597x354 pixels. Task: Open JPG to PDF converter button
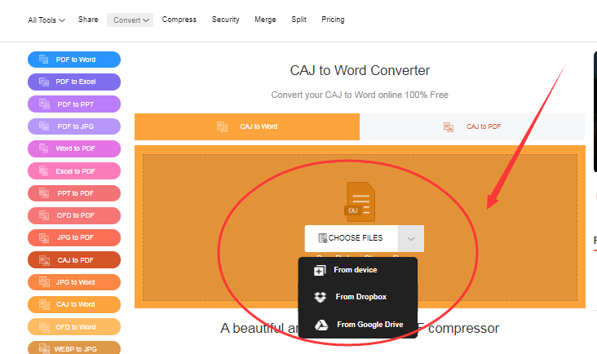(x=74, y=237)
